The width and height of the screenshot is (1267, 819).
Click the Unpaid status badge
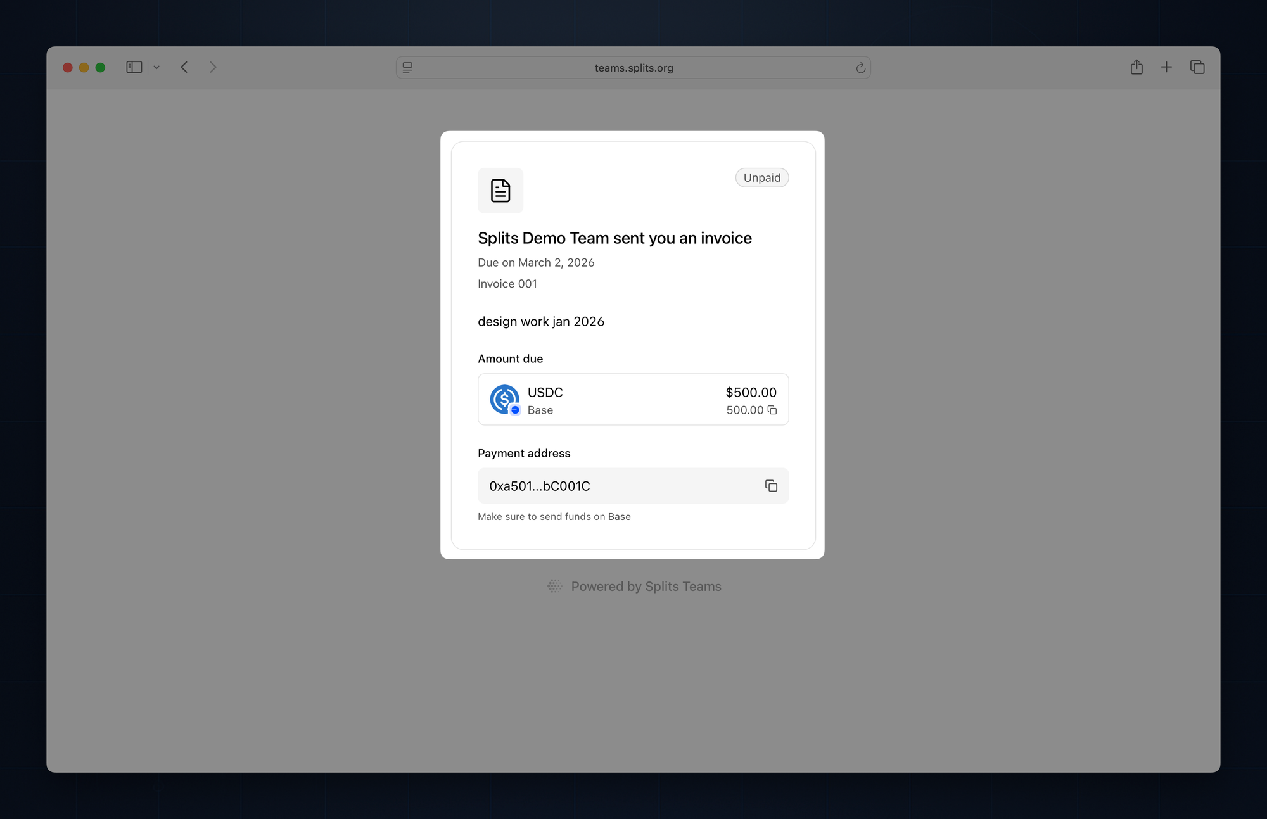click(x=761, y=178)
